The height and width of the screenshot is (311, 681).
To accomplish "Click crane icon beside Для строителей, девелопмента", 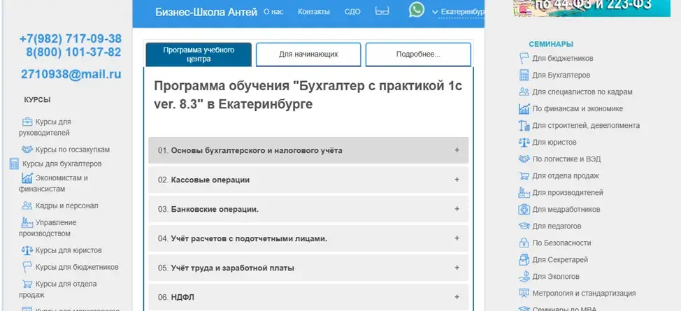I will [x=524, y=126].
